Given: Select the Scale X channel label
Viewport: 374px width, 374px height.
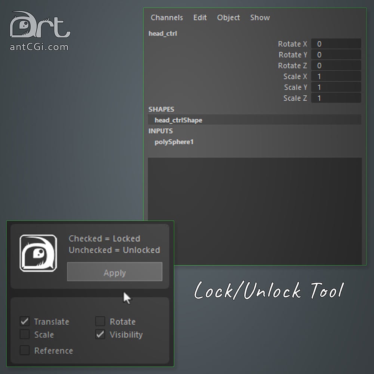Looking at the screenshot, I should (295, 76).
